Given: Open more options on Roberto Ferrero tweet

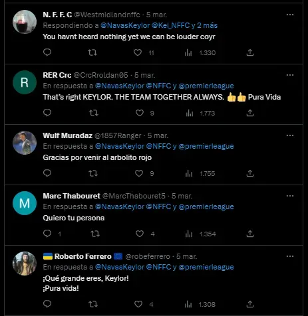Looking at the screenshot, I should click(290, 256).
